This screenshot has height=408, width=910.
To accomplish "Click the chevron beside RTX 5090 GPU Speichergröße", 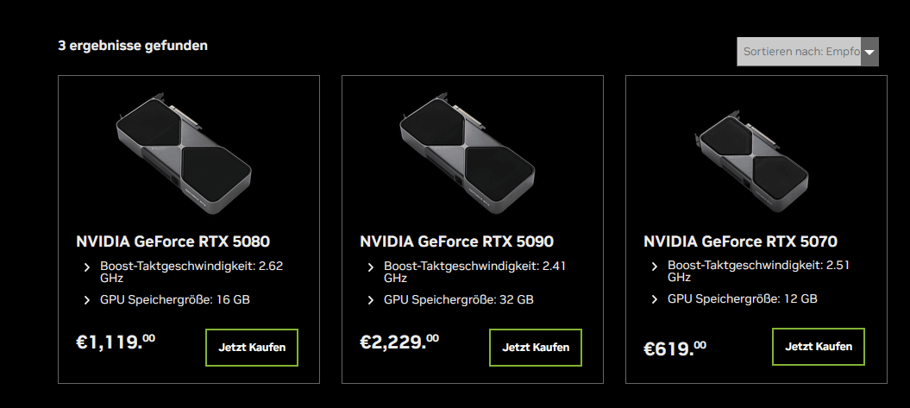I will 371,300.
